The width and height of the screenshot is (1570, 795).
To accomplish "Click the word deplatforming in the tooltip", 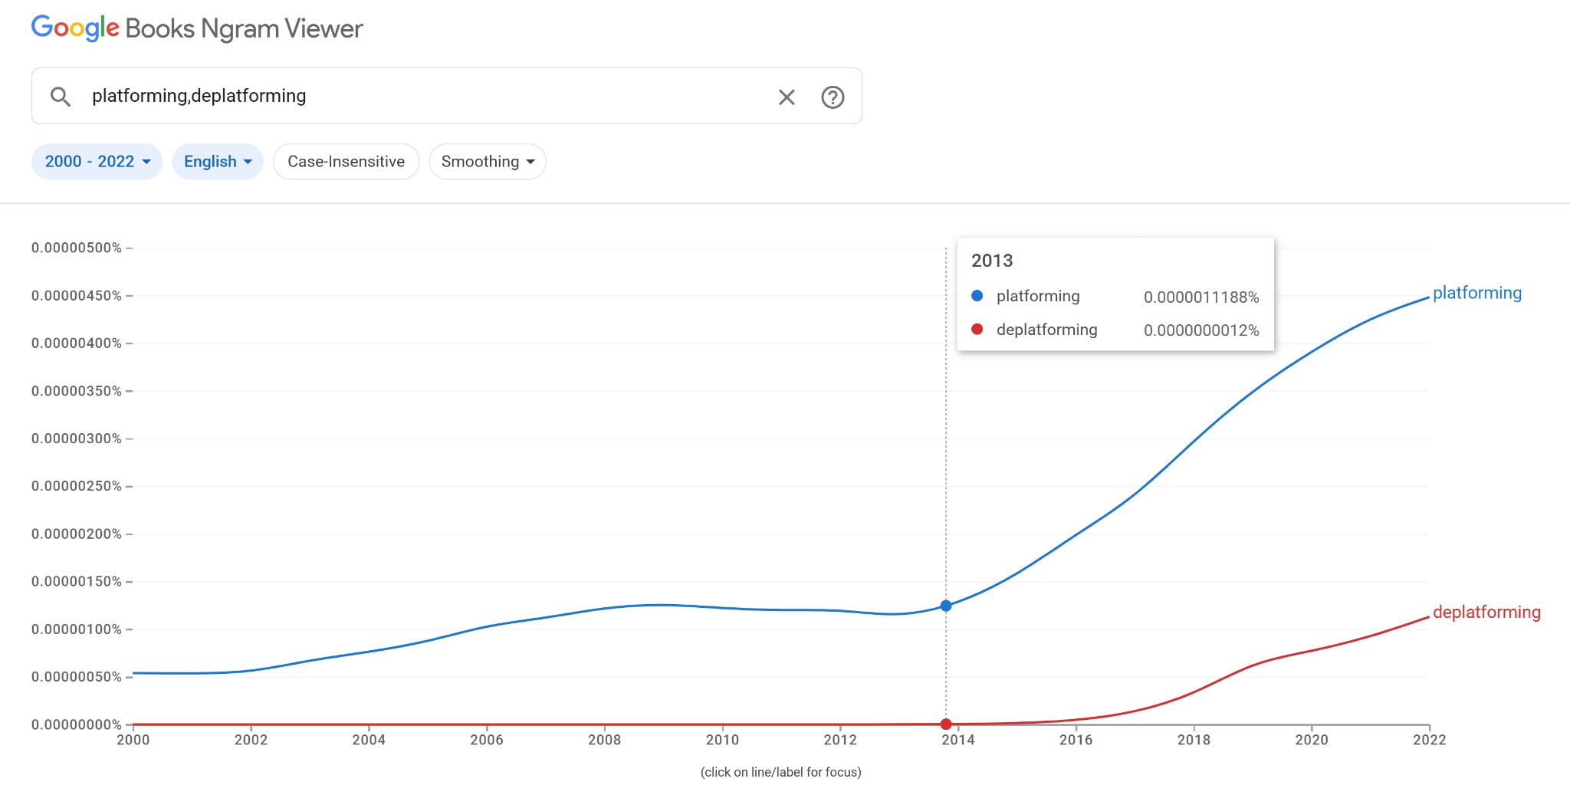I will pos(1047,330).
